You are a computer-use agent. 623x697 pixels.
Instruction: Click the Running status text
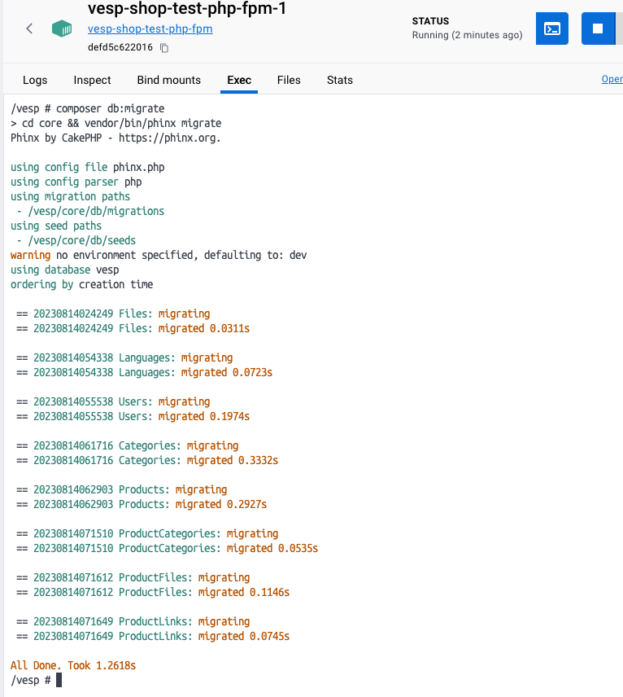(x=467, y=35)
